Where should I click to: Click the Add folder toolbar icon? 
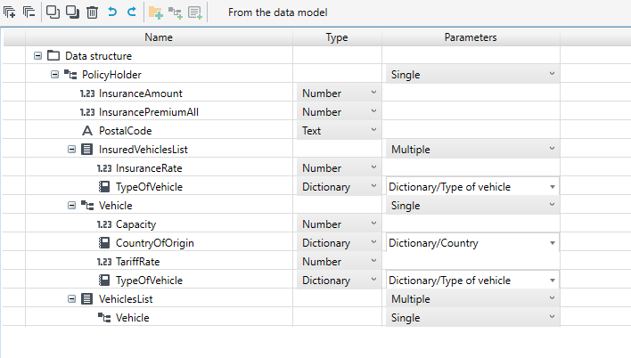click(156, 12)
